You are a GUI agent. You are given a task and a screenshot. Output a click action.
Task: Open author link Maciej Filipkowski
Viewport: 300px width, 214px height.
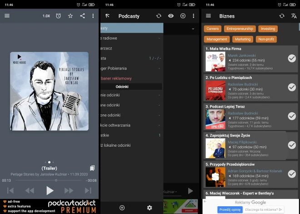coord(242,142)
